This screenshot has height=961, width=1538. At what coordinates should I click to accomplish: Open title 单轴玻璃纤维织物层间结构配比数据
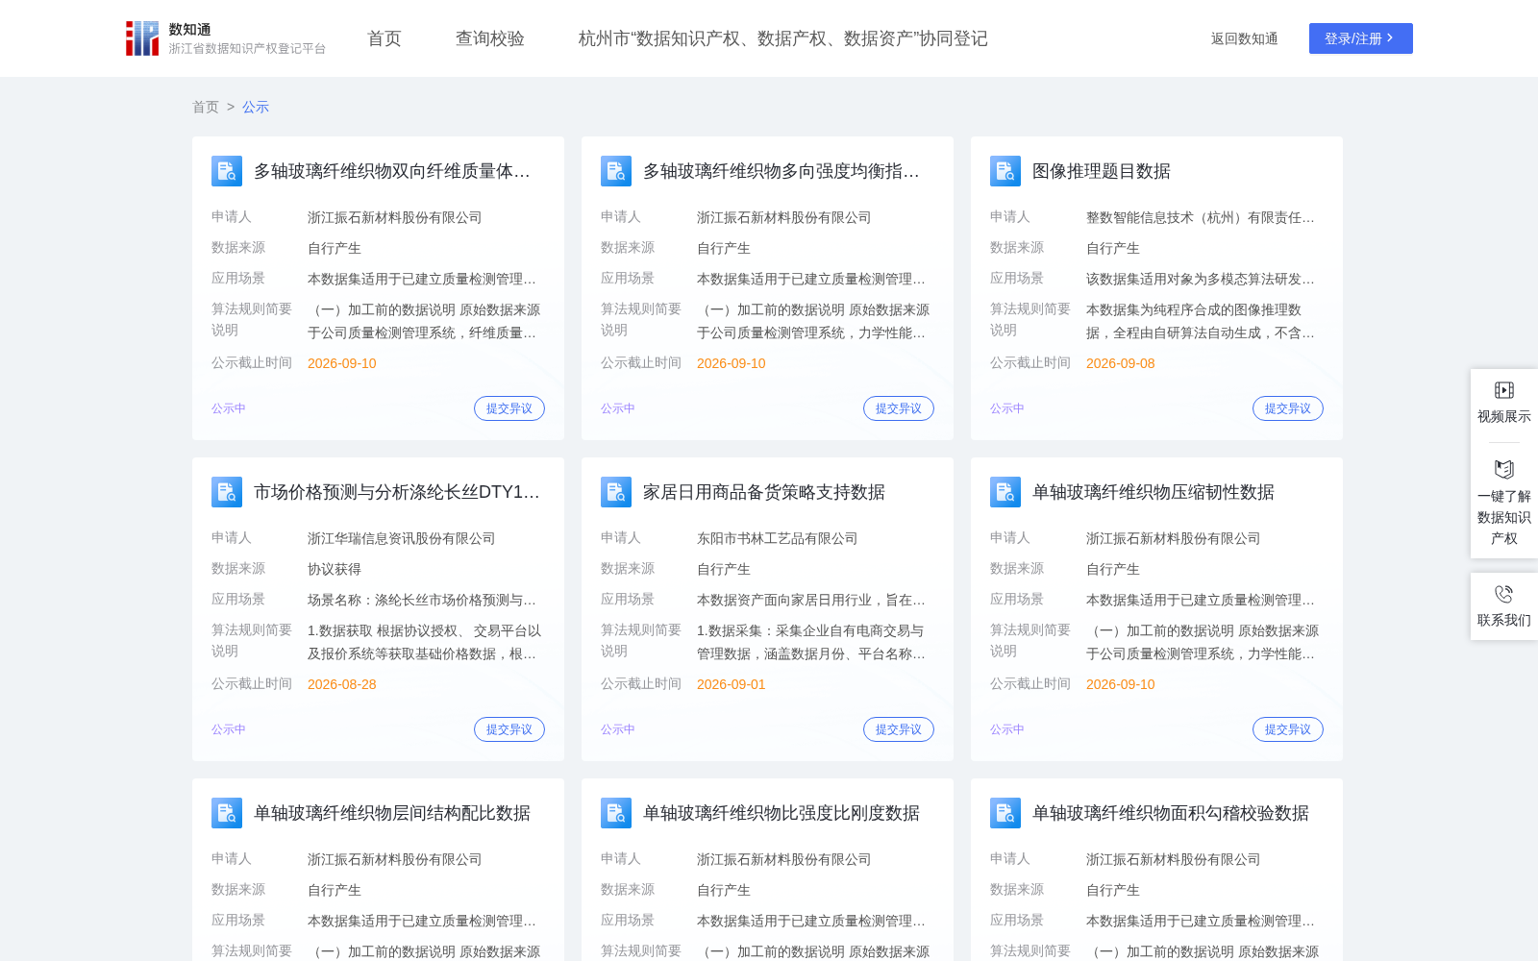[x=392, y=813]
